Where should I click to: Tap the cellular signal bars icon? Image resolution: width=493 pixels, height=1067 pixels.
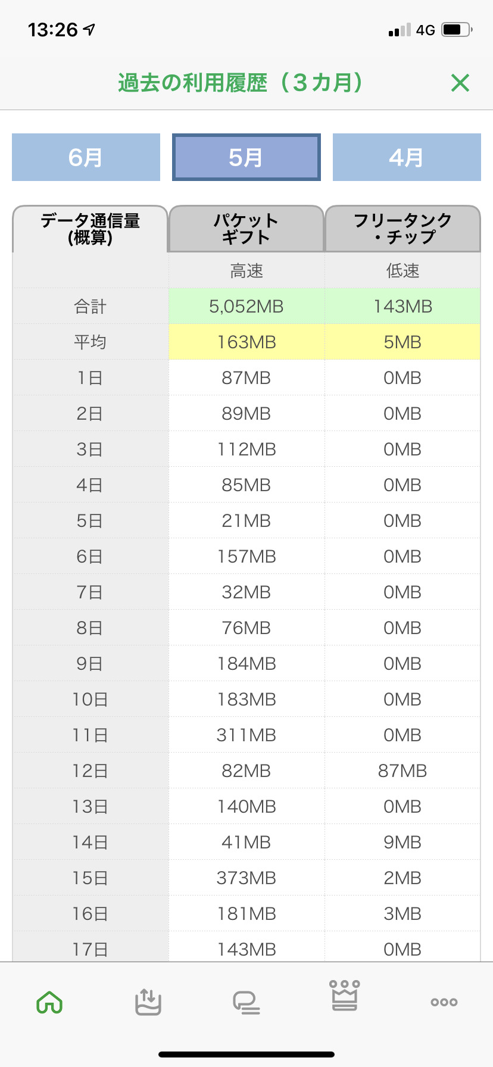(x=399, y=30)
